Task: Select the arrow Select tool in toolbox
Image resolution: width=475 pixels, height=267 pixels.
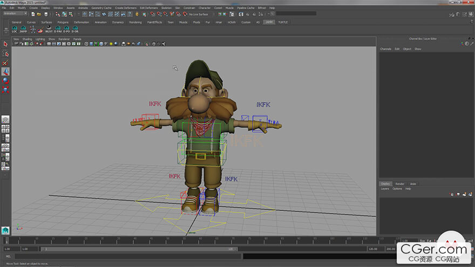Action: [x=5, y=44]
